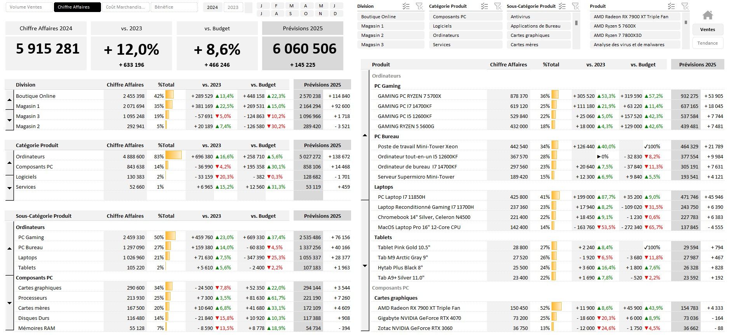Select year 2024
The width and height of the screenshot is (729, 335).
click(212, 7)
